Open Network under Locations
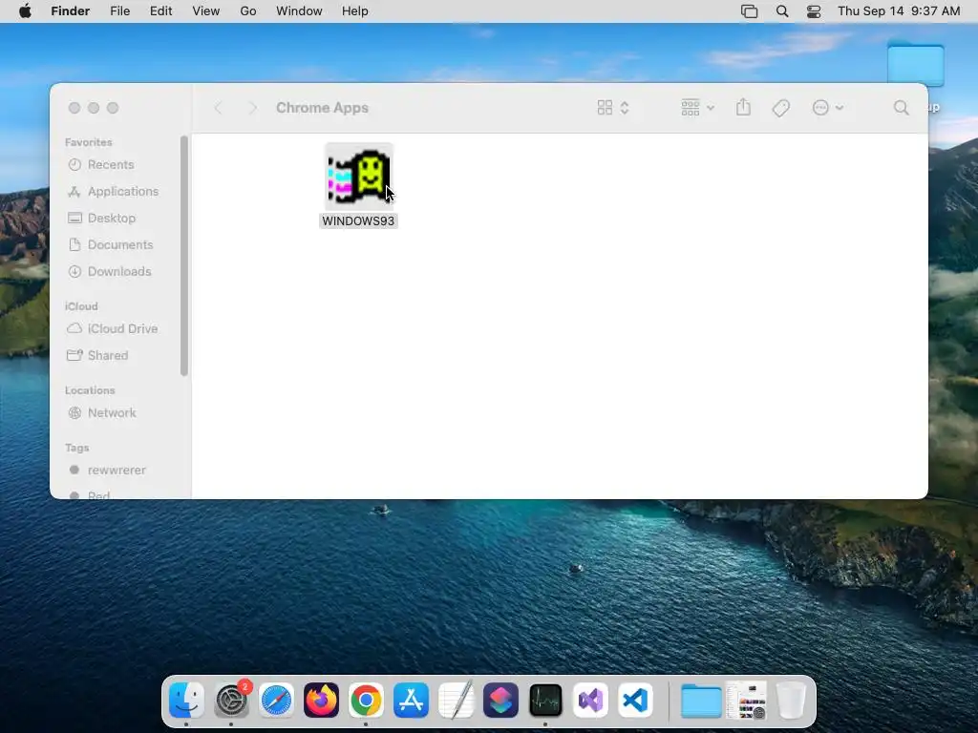978x733 pixels. (x=112, y=412)
